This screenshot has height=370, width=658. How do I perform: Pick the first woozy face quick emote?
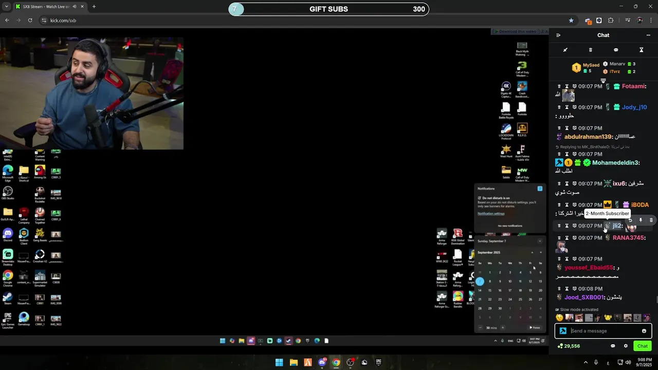560,318
